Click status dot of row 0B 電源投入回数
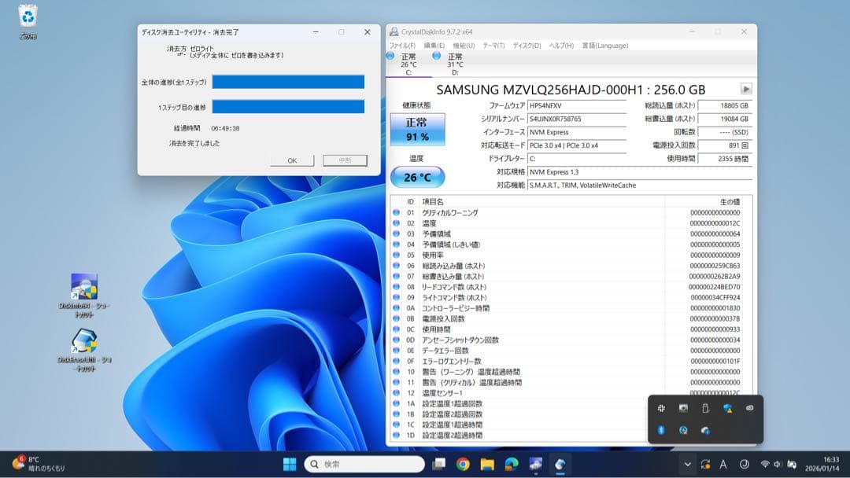The width and height of the screenshot is (850, 478). (396, 319)
